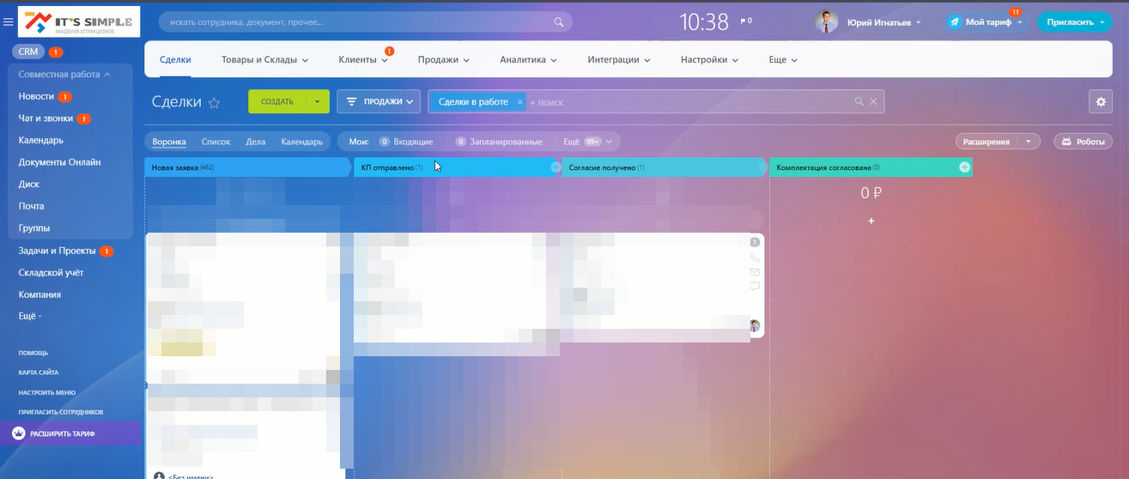This screenshot has height=479, width=1129.
Task: Clear the deals filter with X icon
Action: (873, 101)
